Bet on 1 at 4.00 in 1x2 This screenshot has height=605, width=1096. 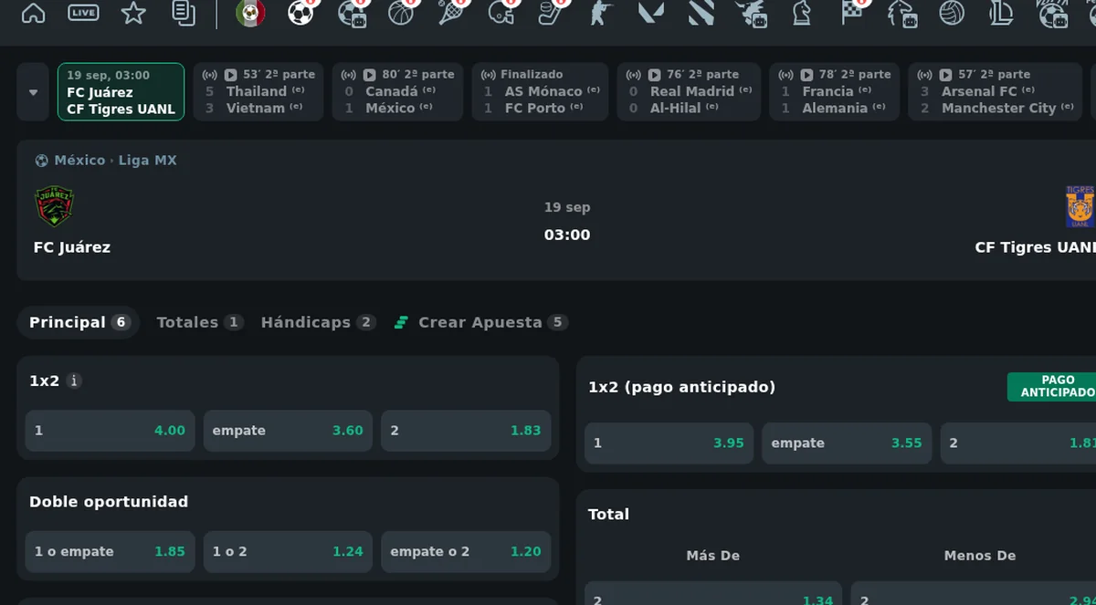click(110, 431)
